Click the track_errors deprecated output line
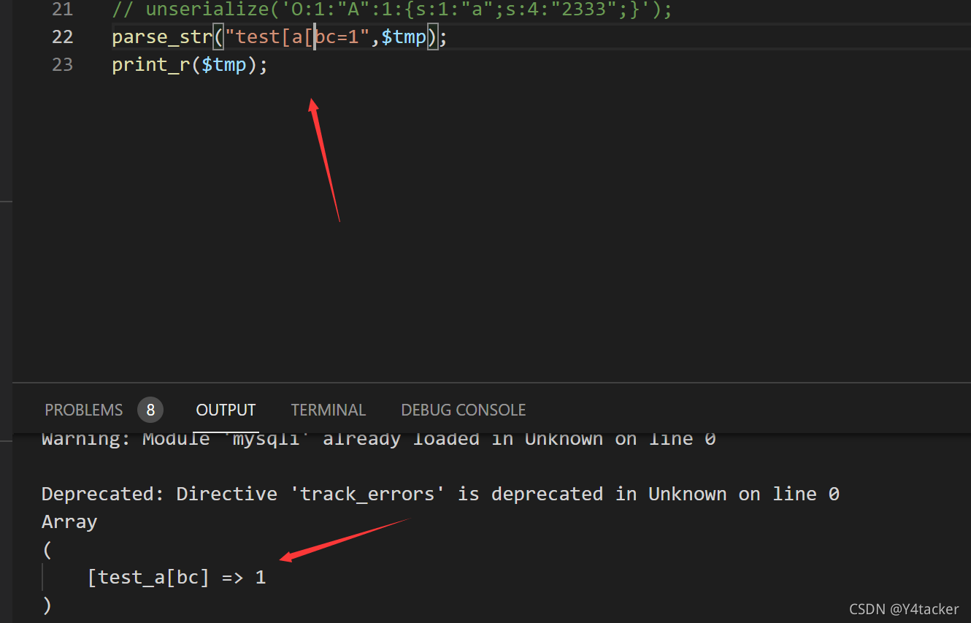The width and height of the screenshot is (971, 623). pyautogui.click(x=440, y=494)
